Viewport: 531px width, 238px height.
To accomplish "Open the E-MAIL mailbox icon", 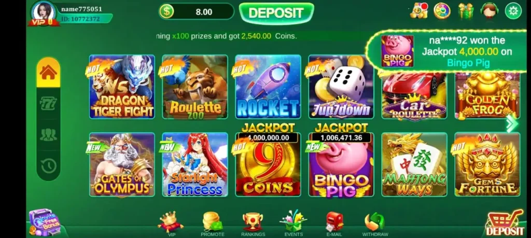I will pos(334,224).
